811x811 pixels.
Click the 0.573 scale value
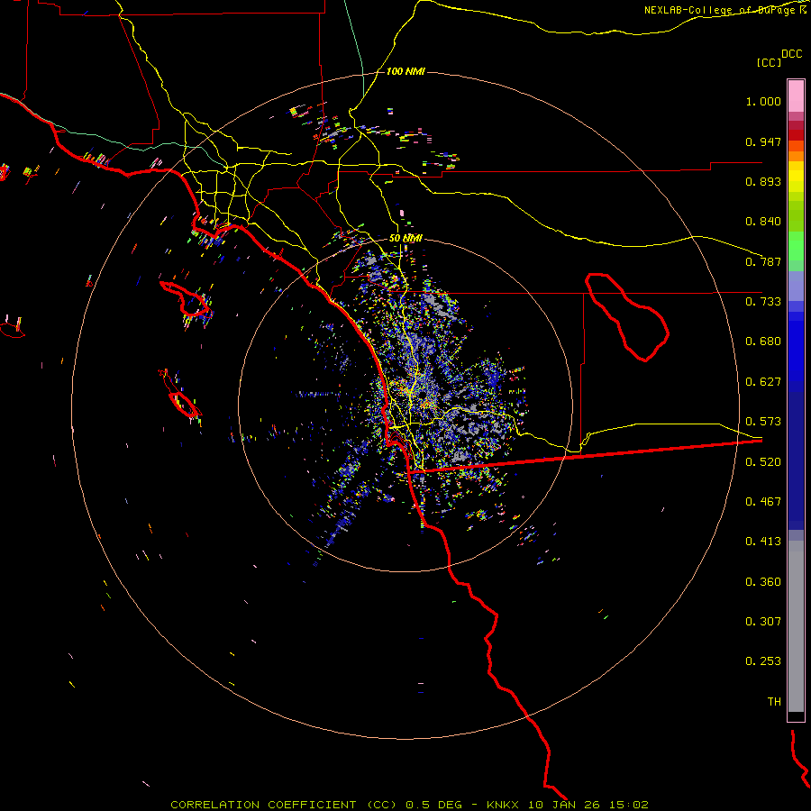click(x=763, y=422)
